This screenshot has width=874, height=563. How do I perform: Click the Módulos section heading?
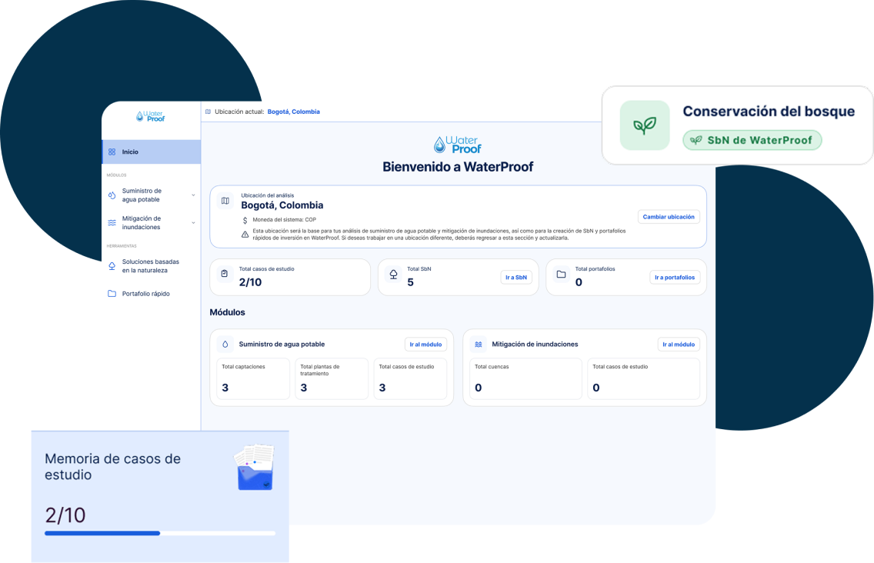[228, 312]
